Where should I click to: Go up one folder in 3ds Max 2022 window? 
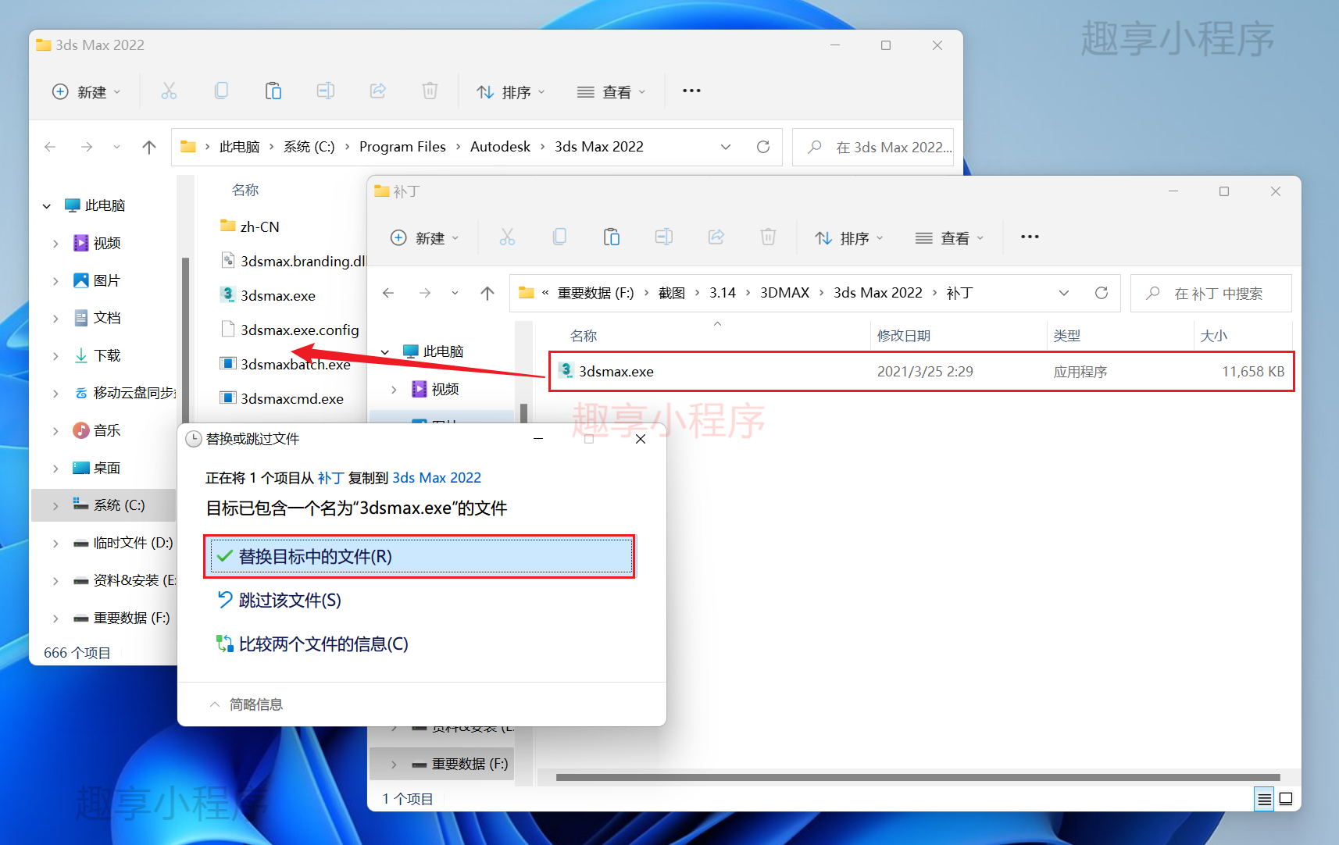pos(149,147)
